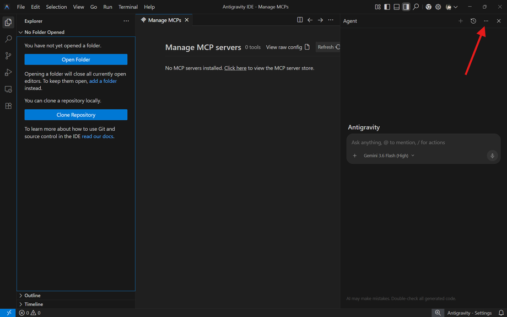
Task: Collapse the No Folder Opened section
Action: pyautogui.click(x=76, y=32)
